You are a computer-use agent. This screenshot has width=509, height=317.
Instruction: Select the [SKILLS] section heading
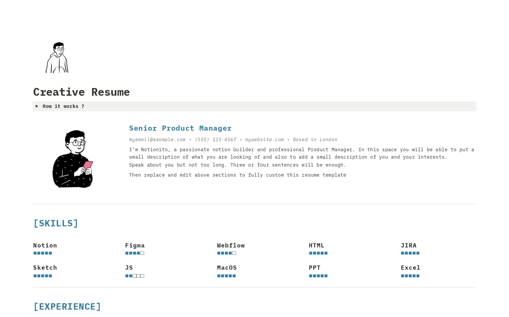[x=55, y=223]
